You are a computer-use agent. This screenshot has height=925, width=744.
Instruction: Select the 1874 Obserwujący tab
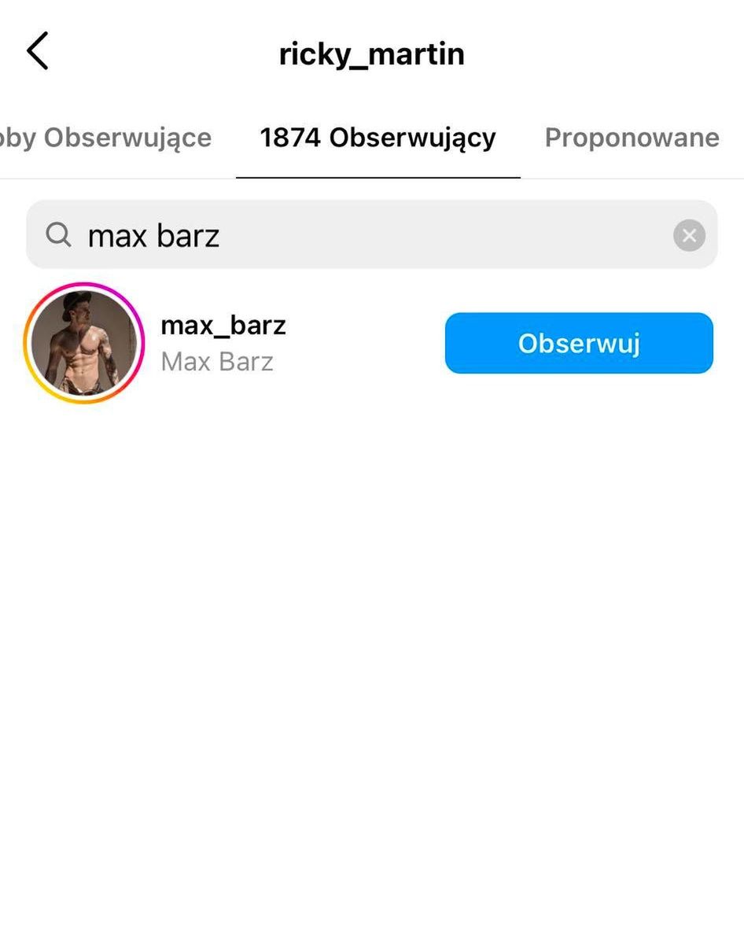coord(378,138)
